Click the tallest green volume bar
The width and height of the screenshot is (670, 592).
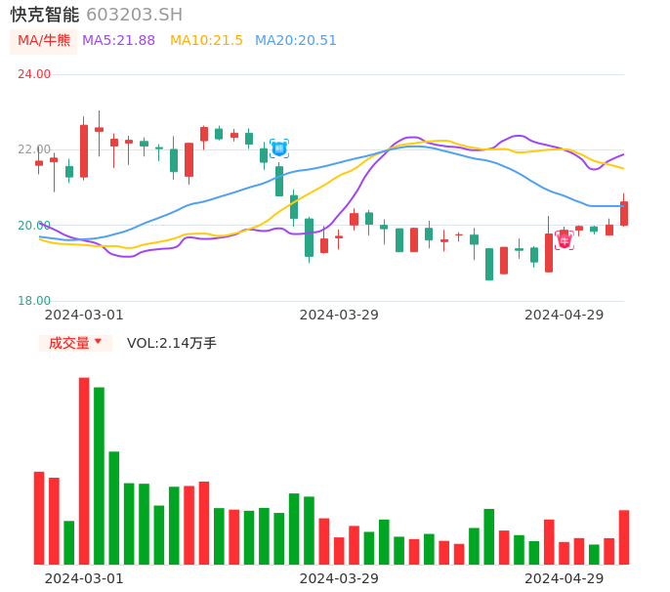[x=99, y=476]
